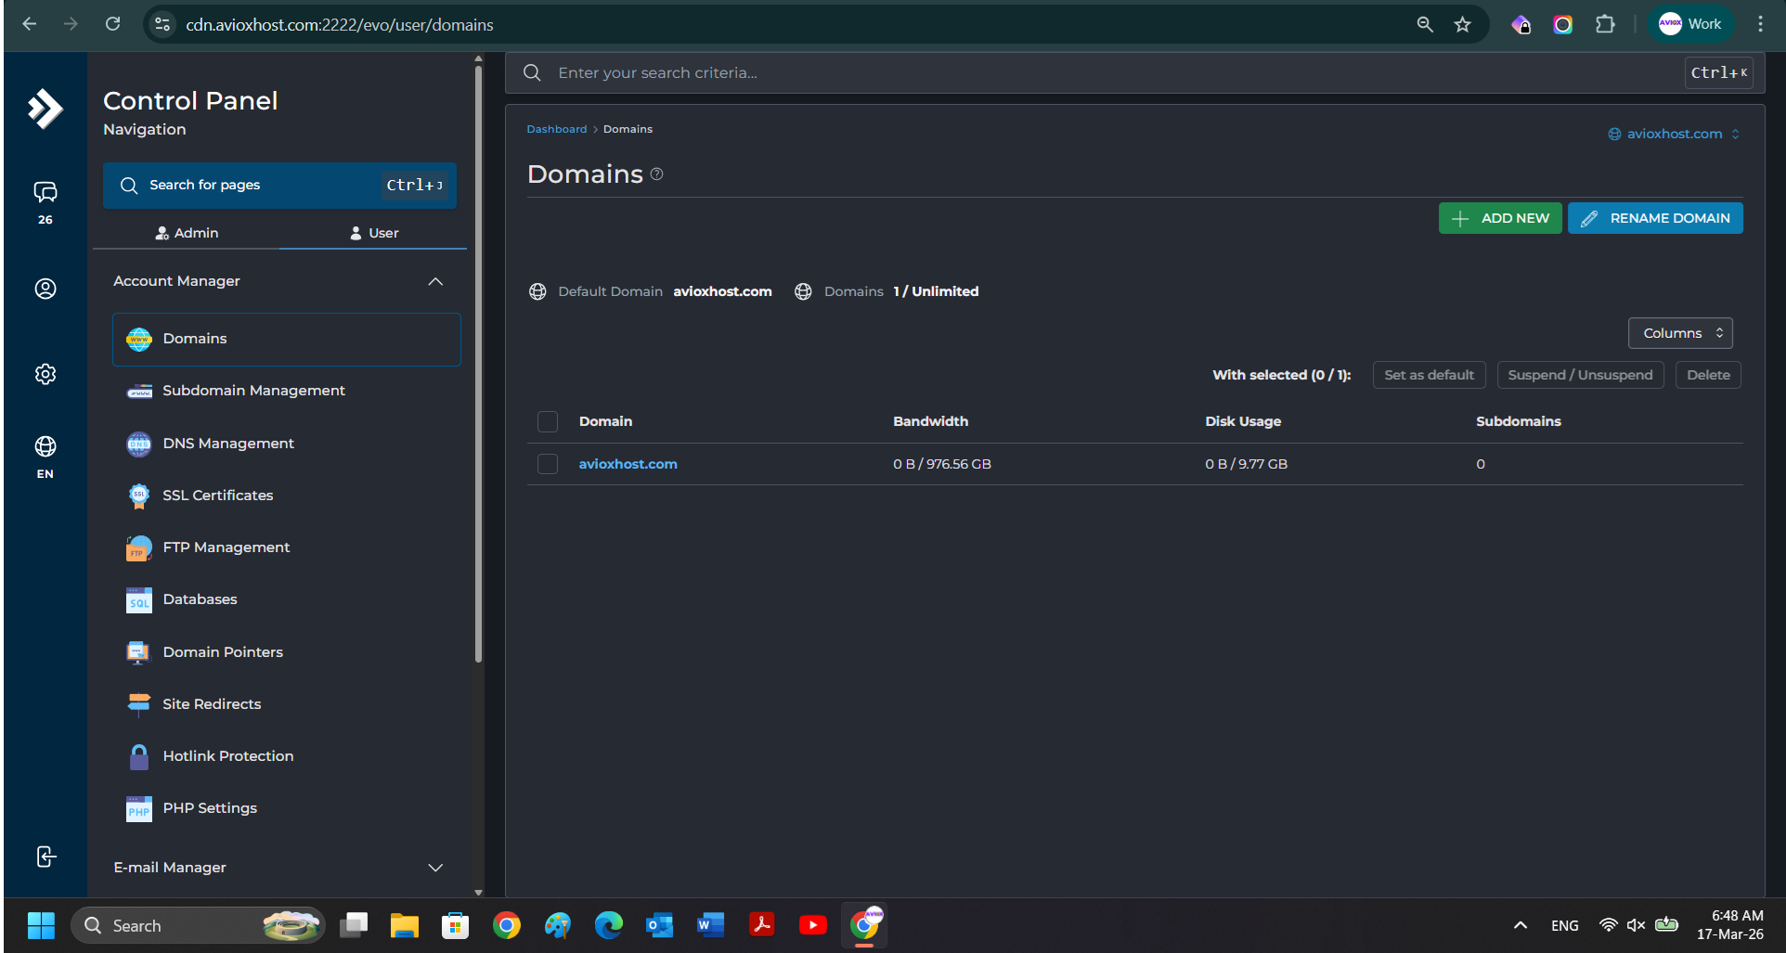Click the search criteria input field

point(1114,72)
